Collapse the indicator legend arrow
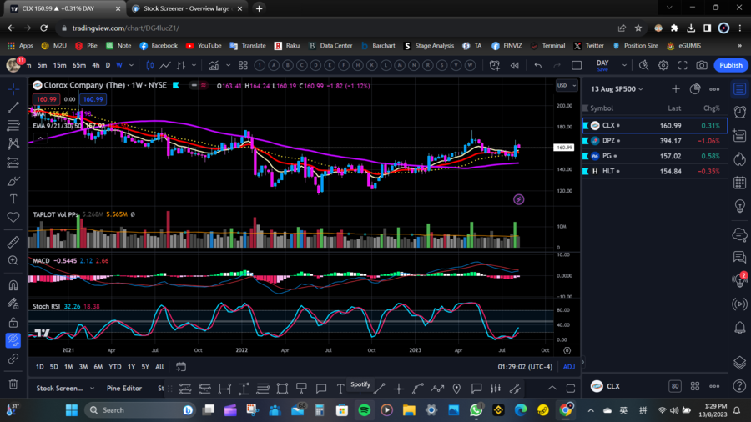This screenshot has height=422, width=751. click(39, 138)
